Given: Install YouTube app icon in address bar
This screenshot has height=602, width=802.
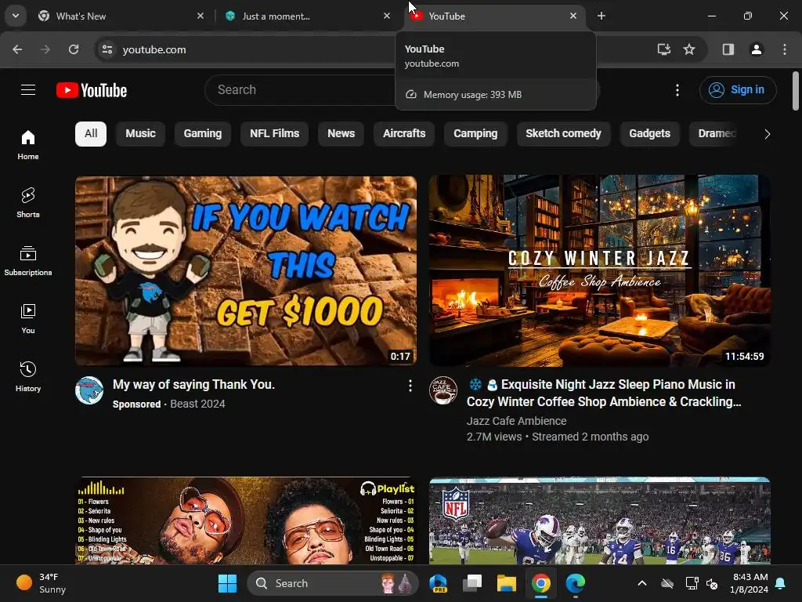Looking at the screenshot, I should tap(664, 49).
